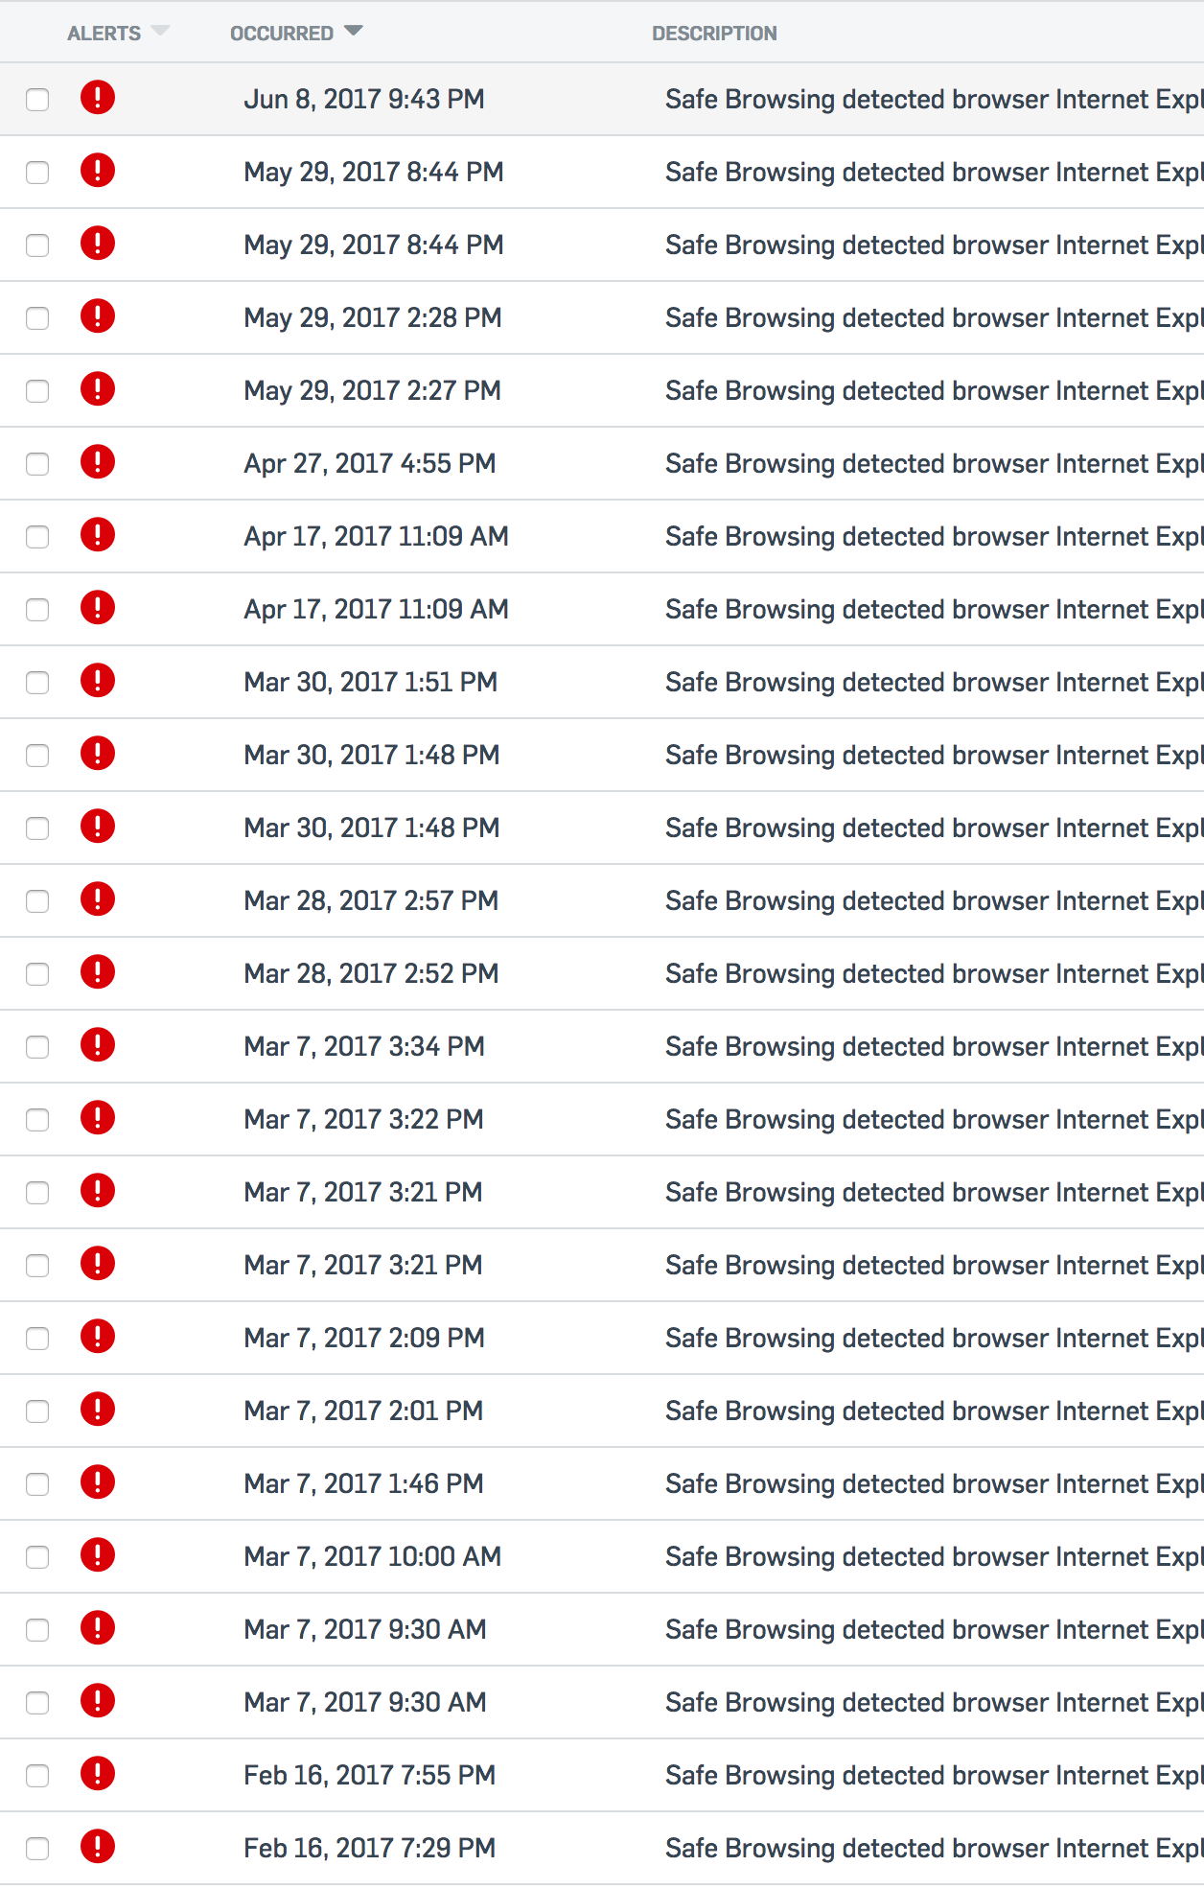1204x1889 pixels.
Task: Click alert icon for Mar 30, 2017 1:51 PM
Action: point(98,681)
